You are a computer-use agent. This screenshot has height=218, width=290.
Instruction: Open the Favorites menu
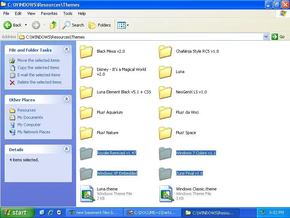tap(49, 13)
